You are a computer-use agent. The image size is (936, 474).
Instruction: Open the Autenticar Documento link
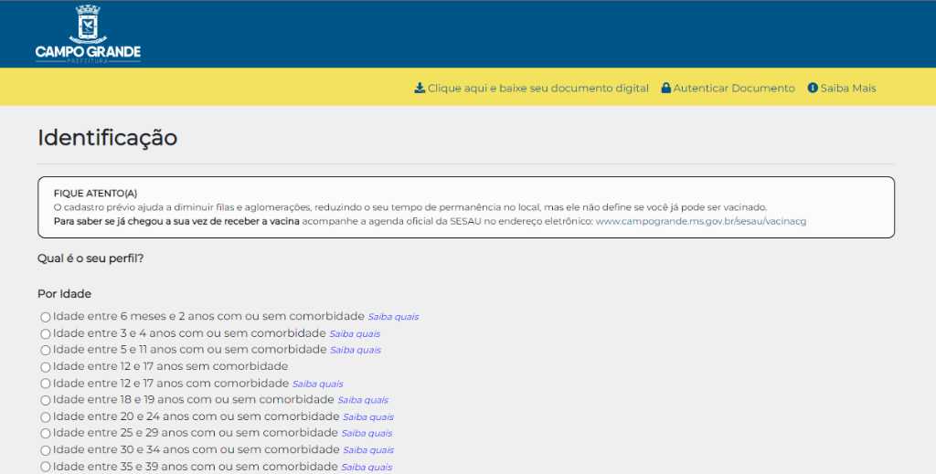point(734,89)
